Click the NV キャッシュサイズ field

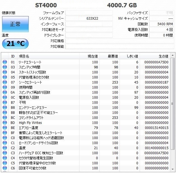[x=162, y=19]
